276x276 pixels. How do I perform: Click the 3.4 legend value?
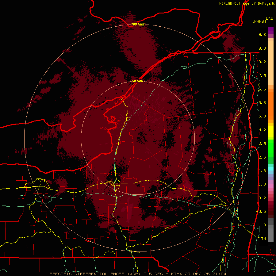point(262,144)
